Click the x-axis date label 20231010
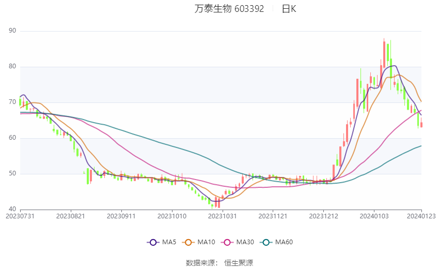This screenshot has width=439, height=267. [x=172, y=216]
